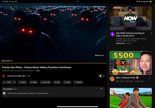The width and height of the screenshot is (155, 108).
Task: Open the More Juice channel avatar
Action: (x=112, y=79)
